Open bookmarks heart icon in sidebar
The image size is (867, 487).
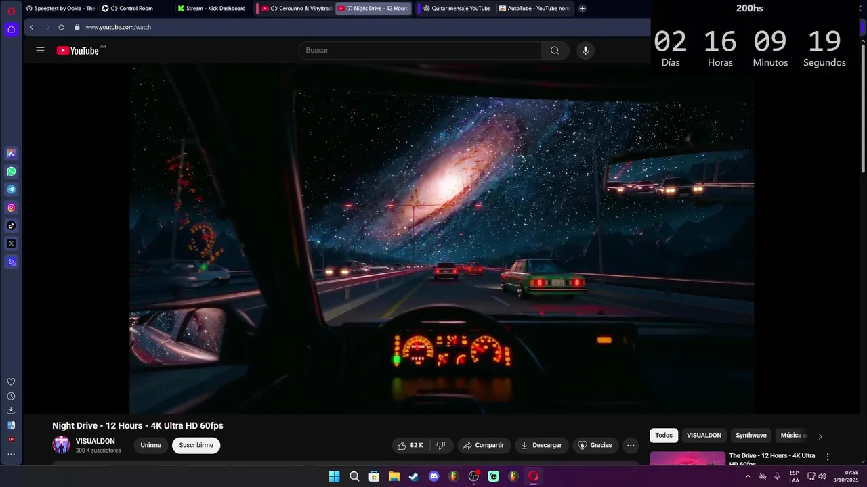tap(11, 381)
